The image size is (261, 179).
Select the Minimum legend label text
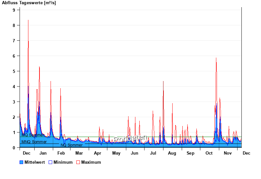pyautogui.click(x=63, y=162)
